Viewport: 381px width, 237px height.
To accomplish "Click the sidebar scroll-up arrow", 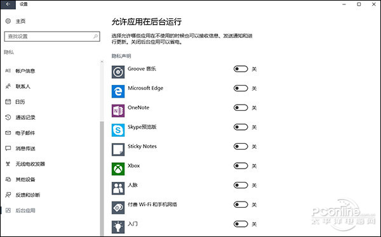I will click(102, 62).
